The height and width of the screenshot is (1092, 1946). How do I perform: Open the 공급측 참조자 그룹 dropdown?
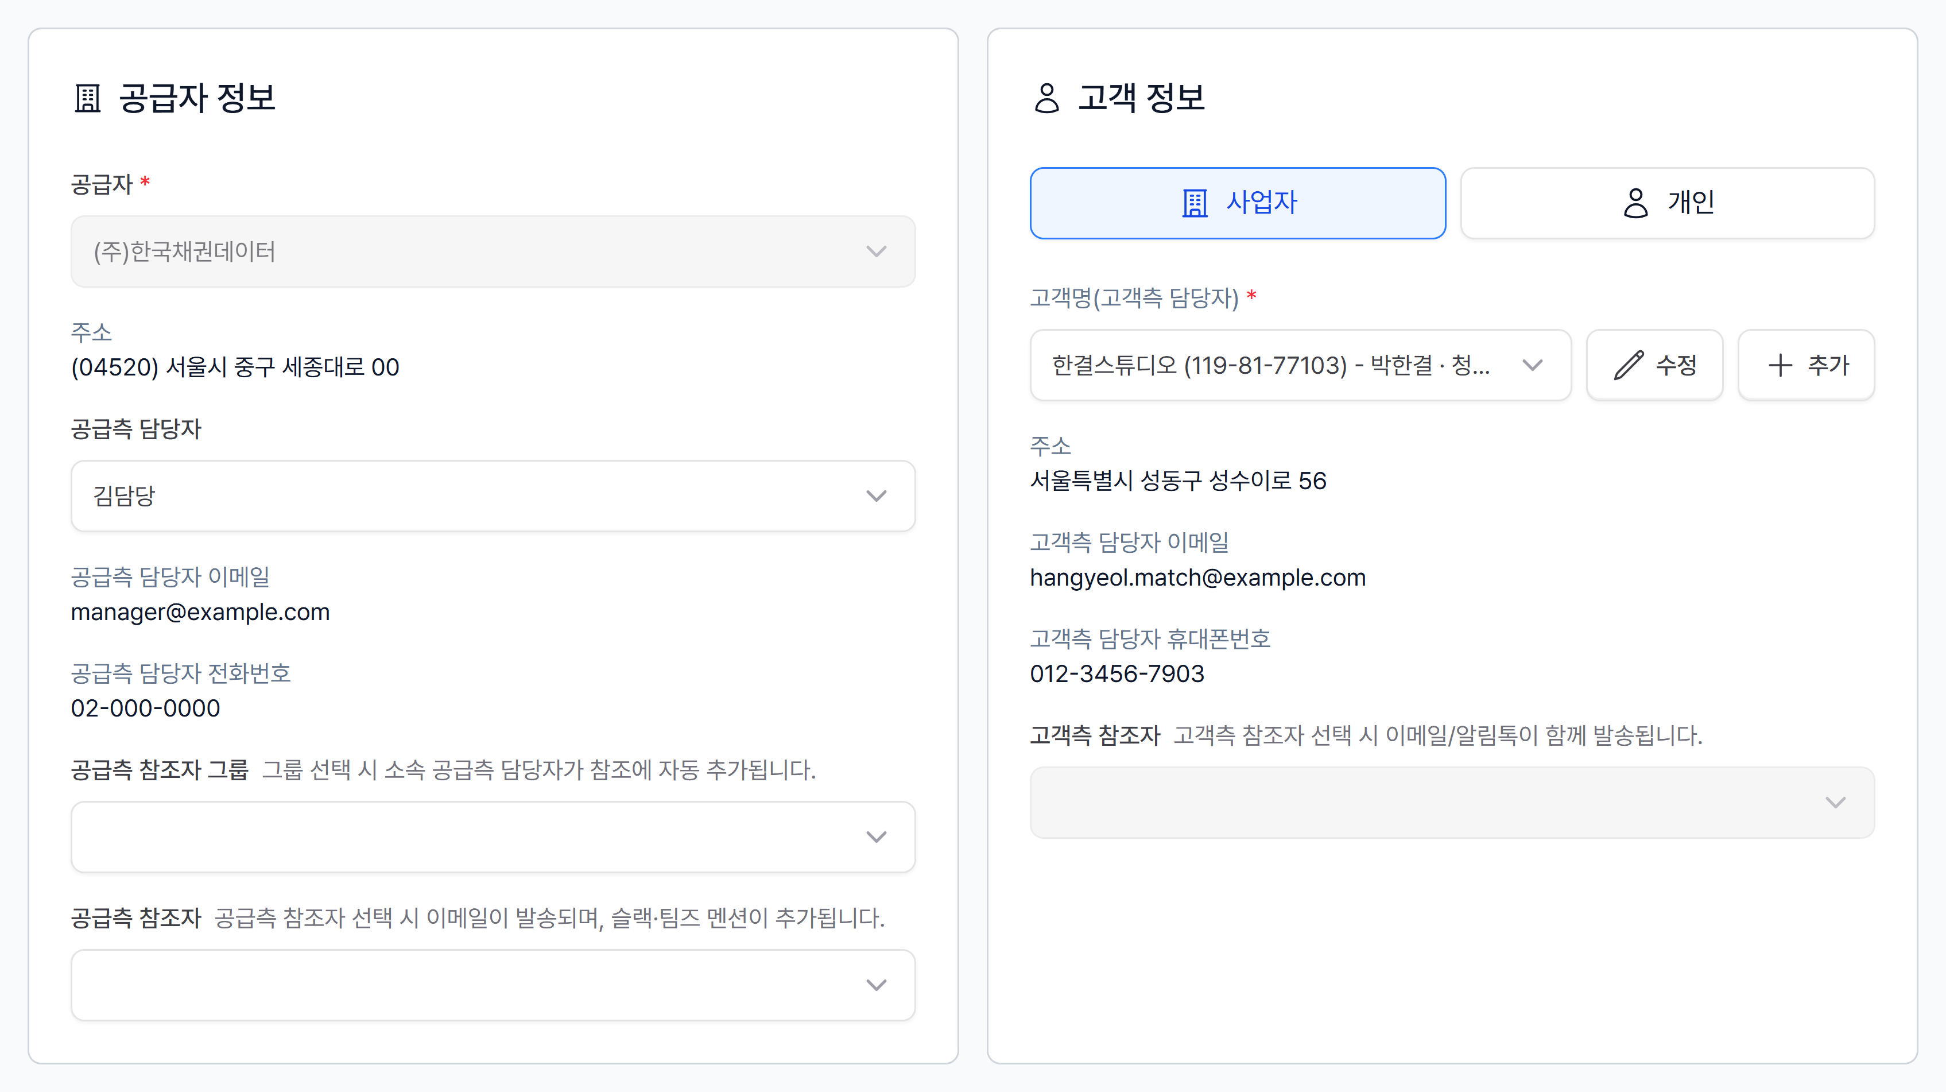click(493, 837)
